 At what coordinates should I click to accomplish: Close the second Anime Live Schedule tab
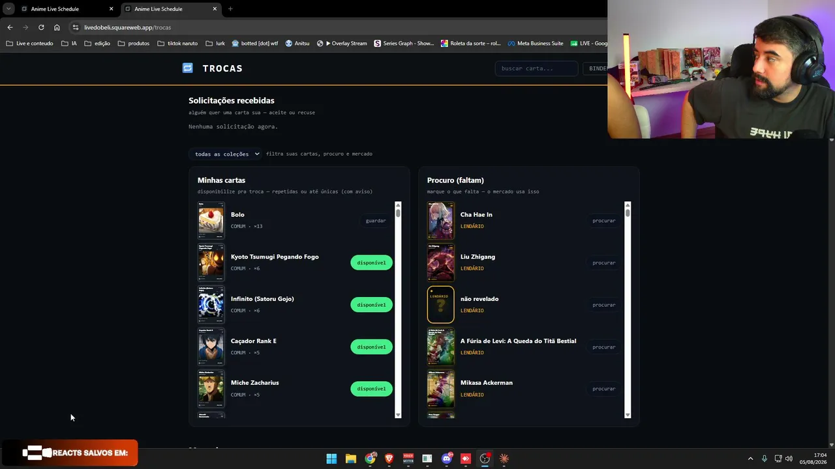point(215,9)
